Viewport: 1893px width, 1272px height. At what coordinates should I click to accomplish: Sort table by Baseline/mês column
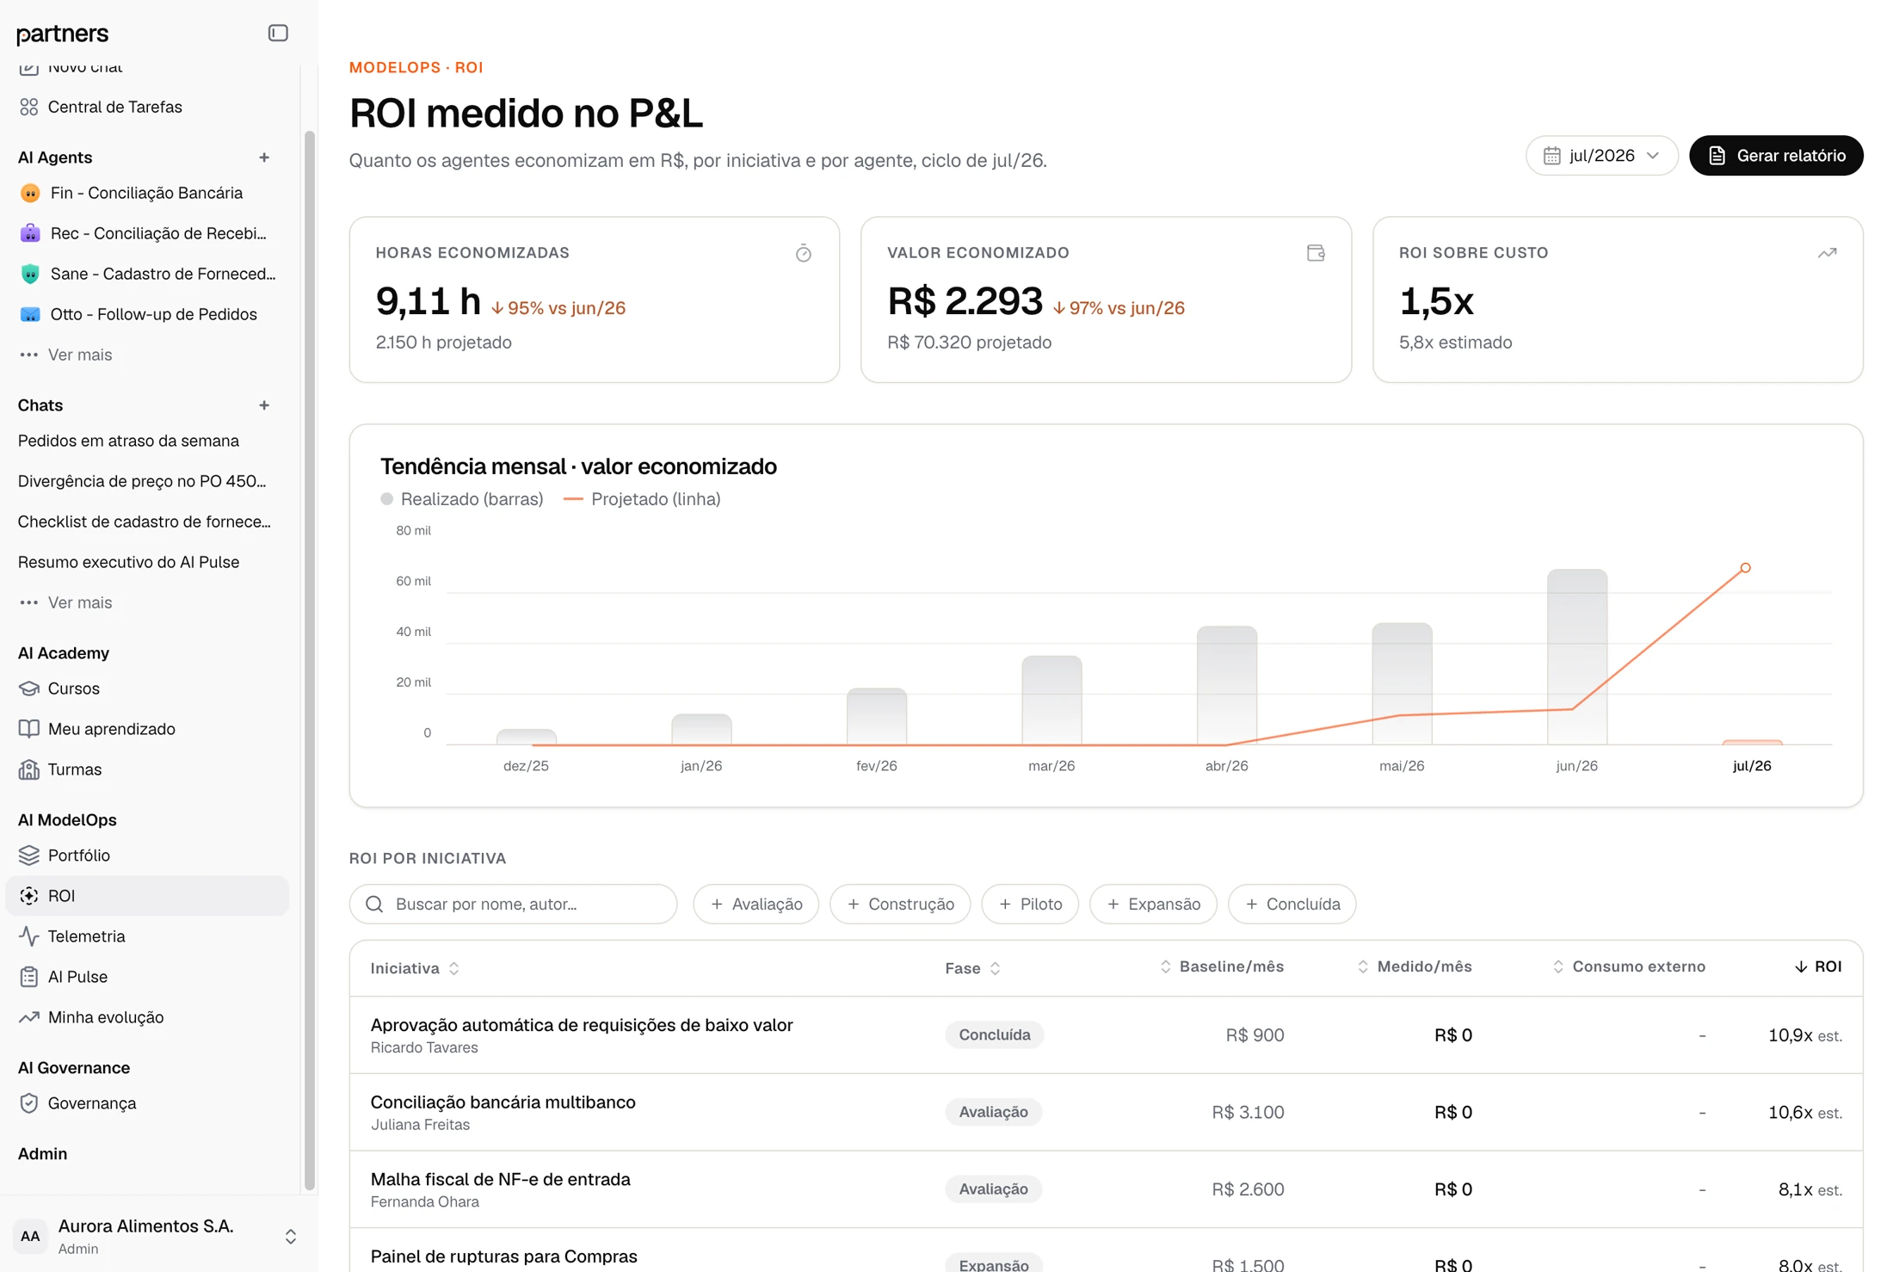tap(1221, 966)
